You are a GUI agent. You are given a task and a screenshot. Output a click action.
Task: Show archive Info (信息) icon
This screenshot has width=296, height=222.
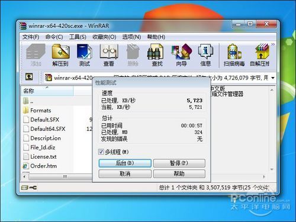tap(205, 55)
